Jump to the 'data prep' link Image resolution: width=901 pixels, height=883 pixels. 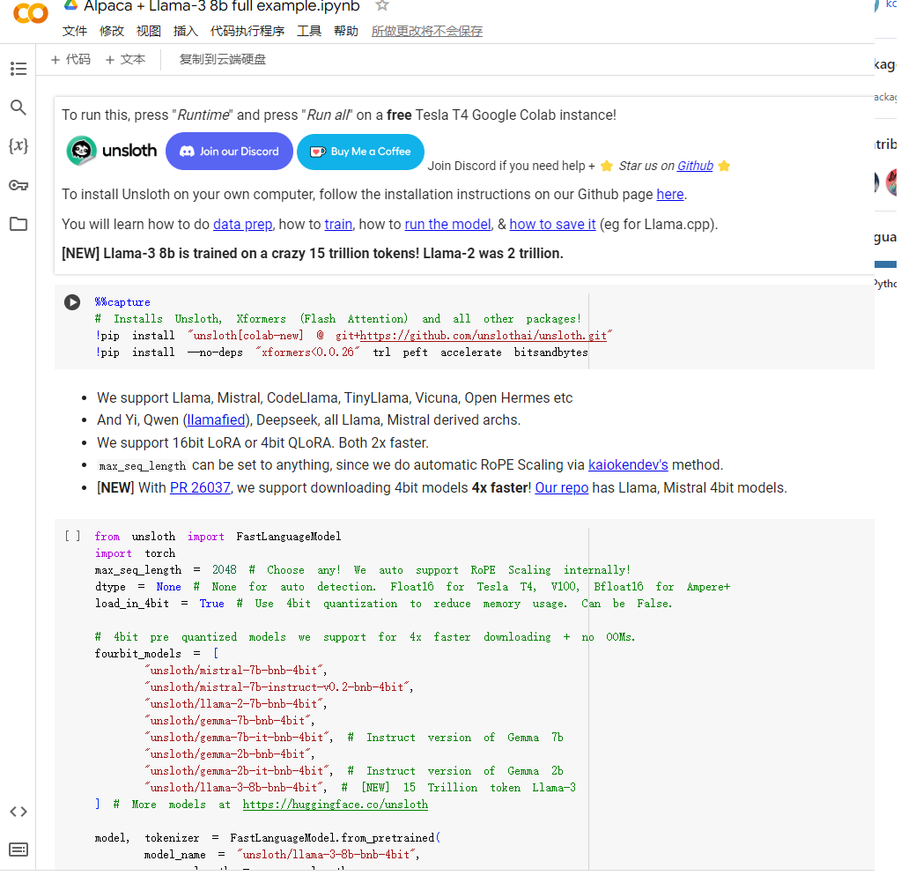coord(242,224)
